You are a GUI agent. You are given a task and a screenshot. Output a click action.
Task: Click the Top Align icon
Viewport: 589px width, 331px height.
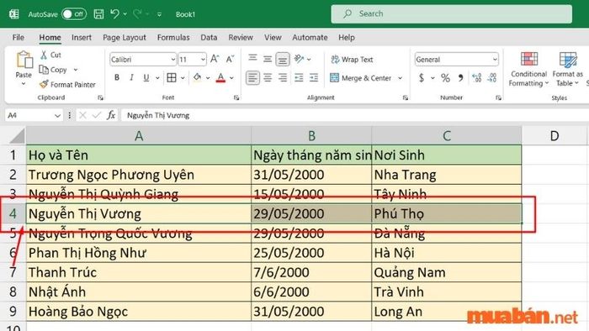pos(252,58)
